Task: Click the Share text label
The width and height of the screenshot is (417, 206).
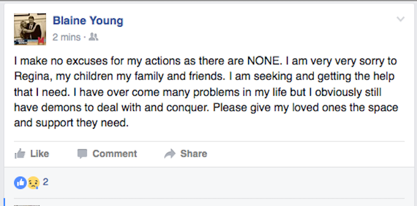Action: click(x=194, y=154)
